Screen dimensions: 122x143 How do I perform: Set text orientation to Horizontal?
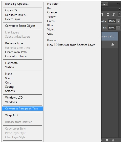click(12, 63)
